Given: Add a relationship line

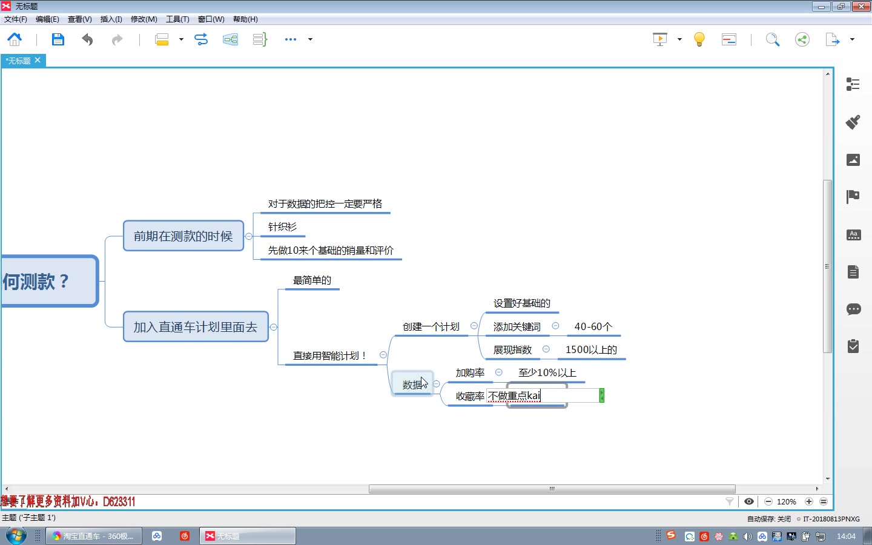Looking at the screenshot, I should click(200, 39).
